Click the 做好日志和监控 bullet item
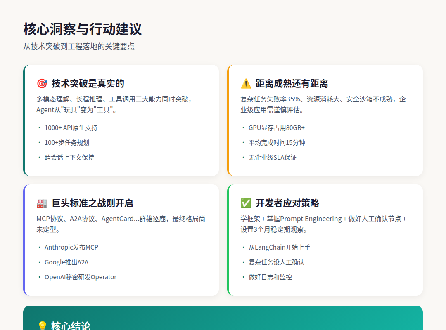This screenshot has width=446, height=330. [270, 277]
